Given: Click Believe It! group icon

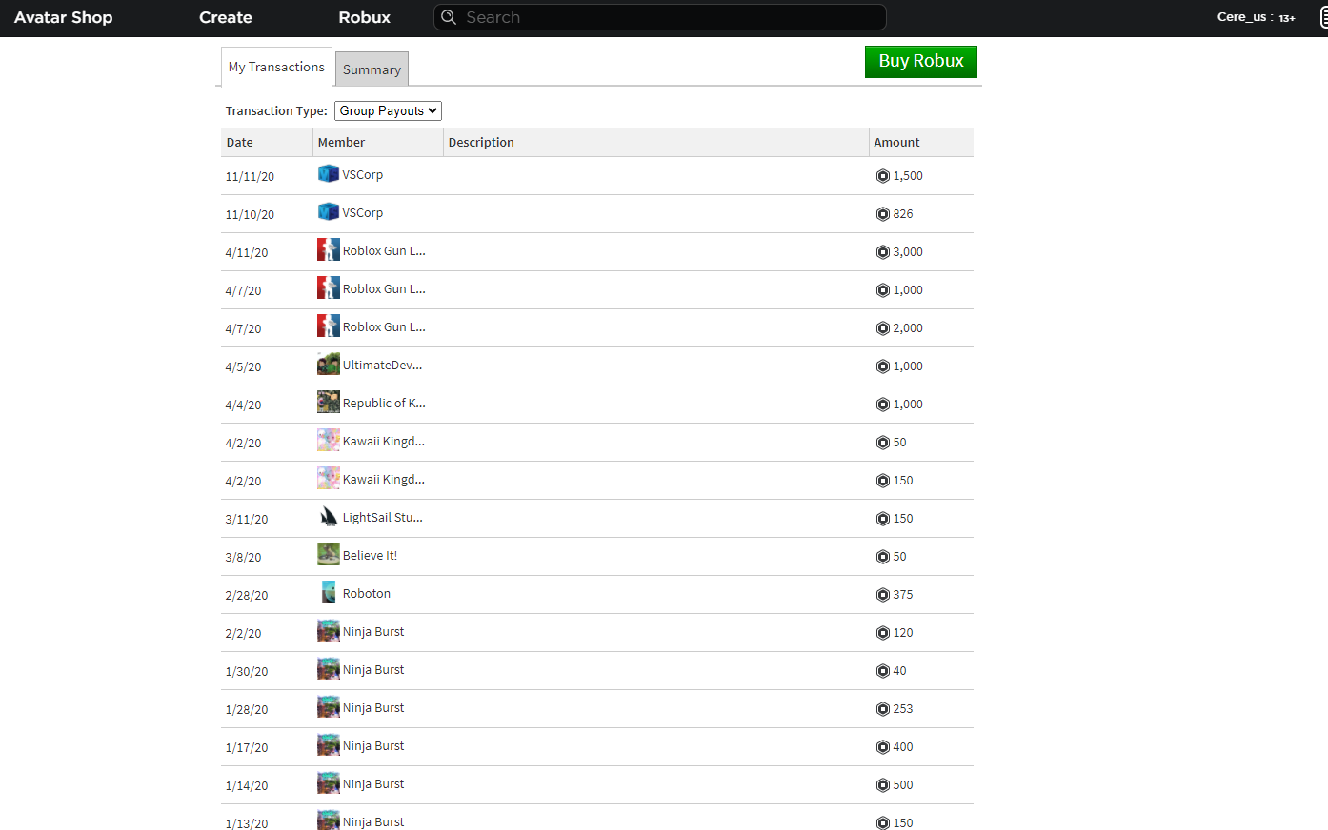Looking at the screenshot, I should (x=329, y=554).
